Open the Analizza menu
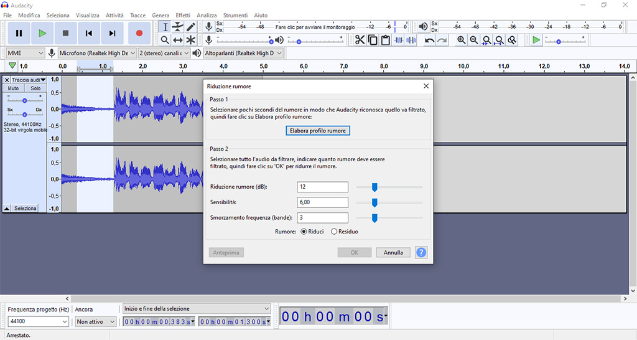The width and height of the screenshot is (637, 340). tap(207, 15)
